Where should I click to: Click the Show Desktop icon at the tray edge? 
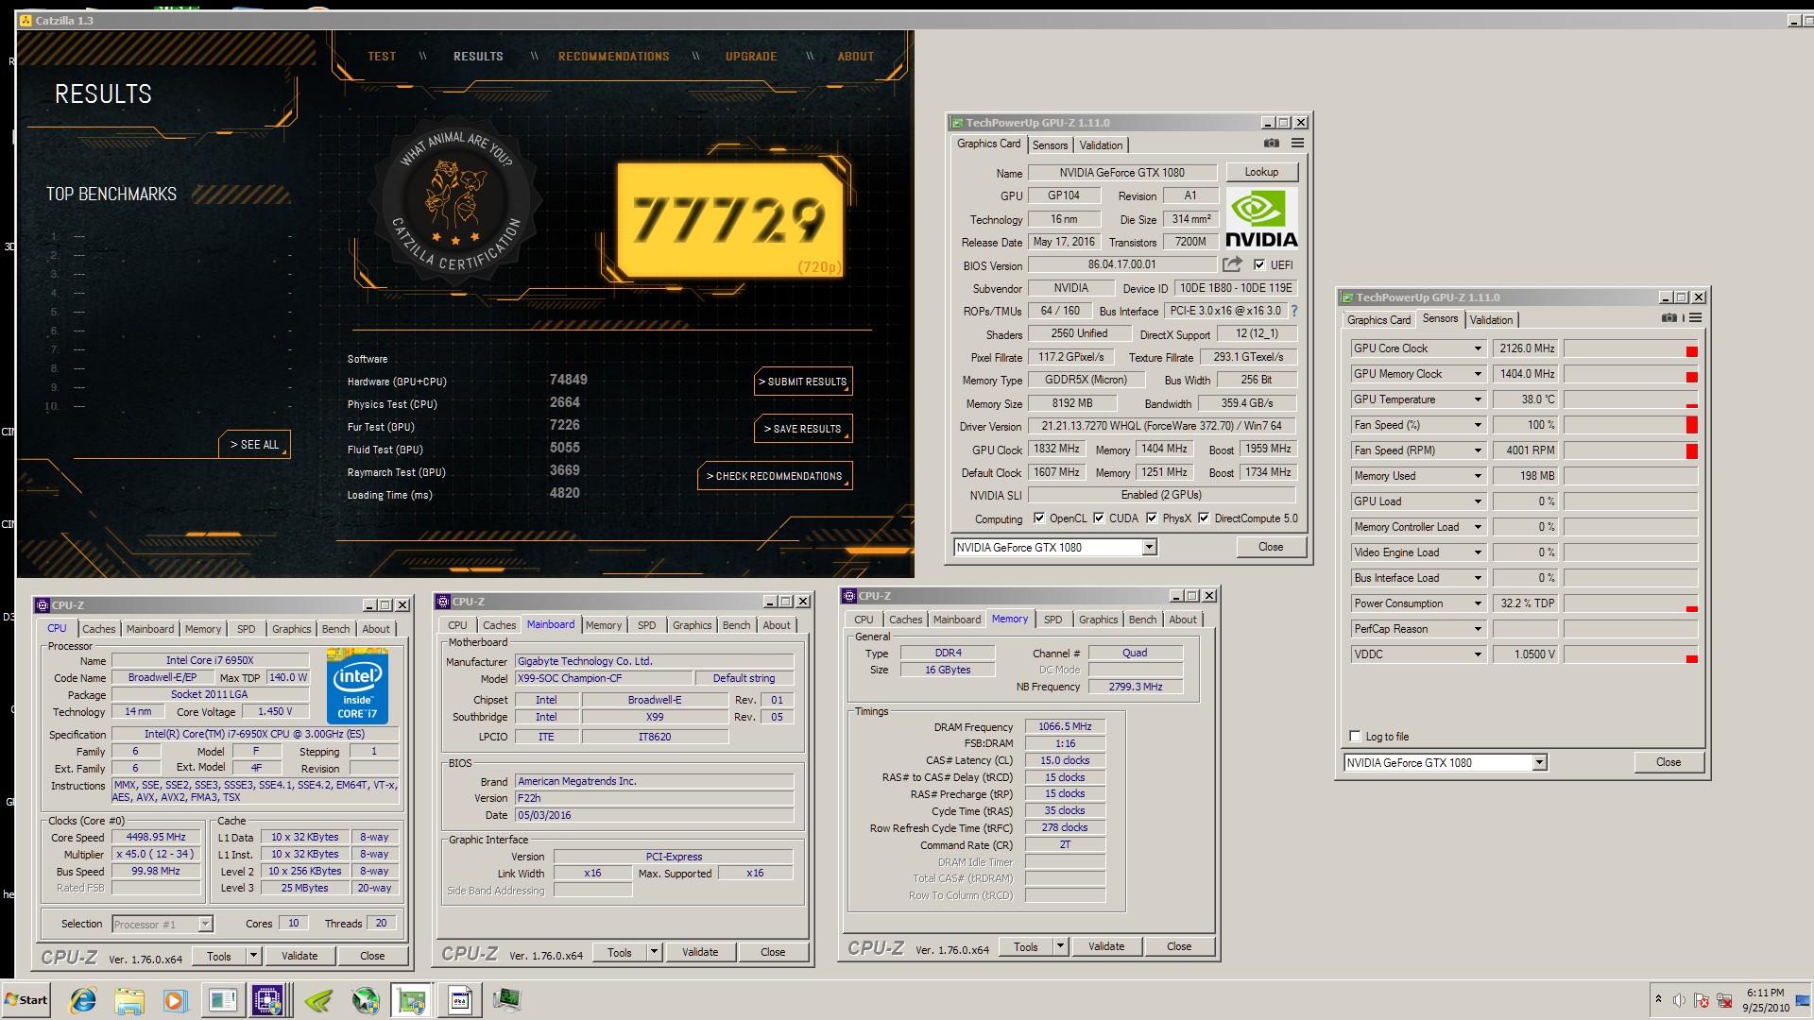(1803, 1000)
